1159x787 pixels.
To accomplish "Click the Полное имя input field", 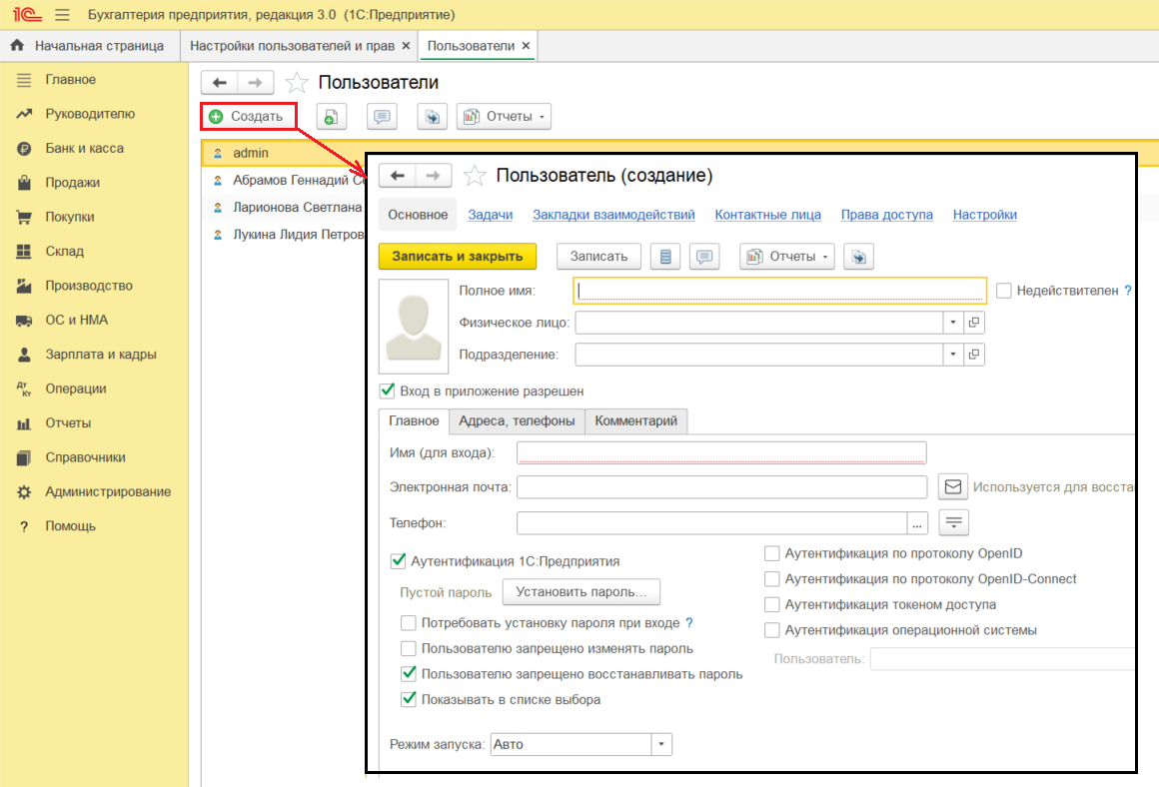I will coord(779,291).
